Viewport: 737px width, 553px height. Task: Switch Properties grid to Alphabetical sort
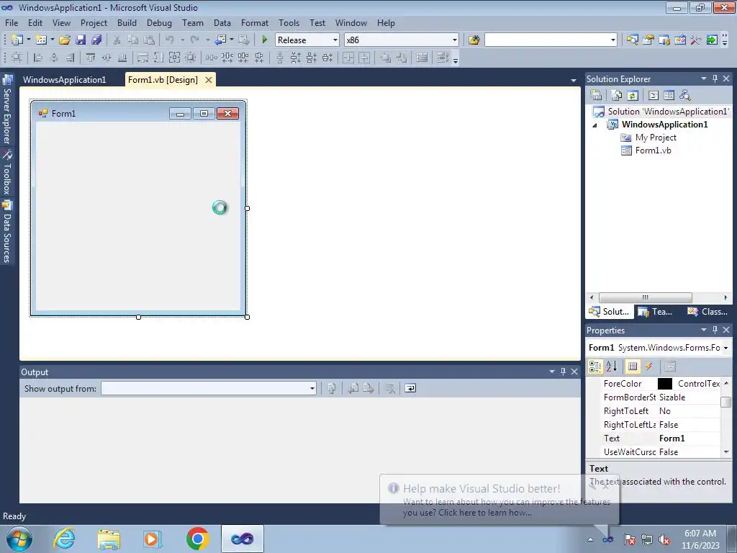click(611, 367)
